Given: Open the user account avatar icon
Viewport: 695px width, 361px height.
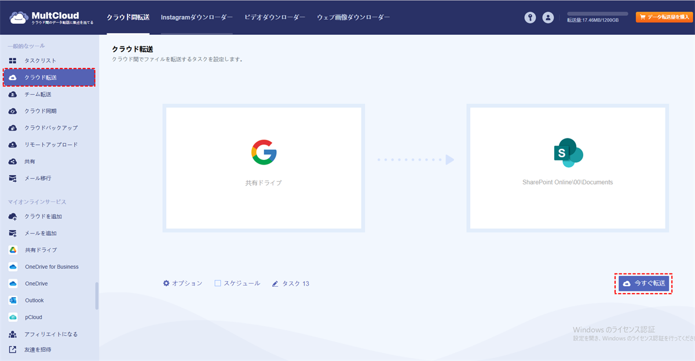Looking at the screenshot, I should coord(548,17).
